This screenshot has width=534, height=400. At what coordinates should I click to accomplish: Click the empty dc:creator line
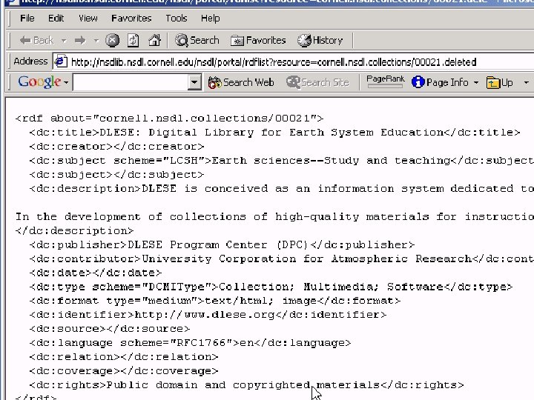click(x=116, y=146)
